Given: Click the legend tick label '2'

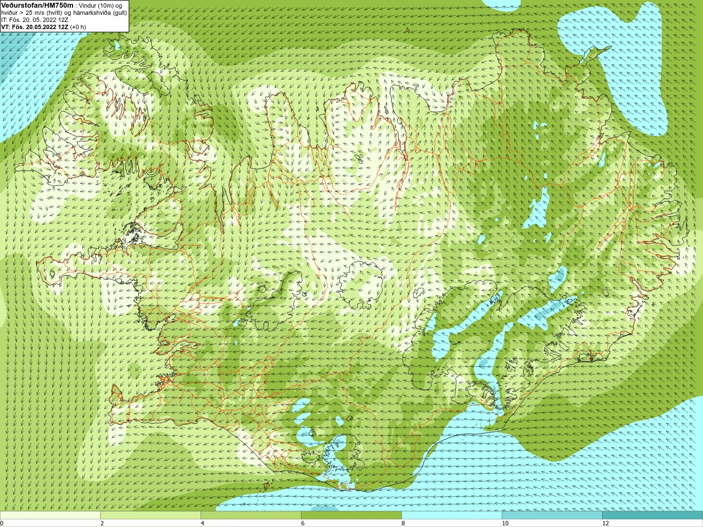Looking at the screenshot, I should pyautogui.click(x=102, y=524).
